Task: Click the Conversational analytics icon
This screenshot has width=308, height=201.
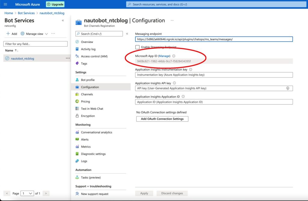Action: [x=77, y=132]
